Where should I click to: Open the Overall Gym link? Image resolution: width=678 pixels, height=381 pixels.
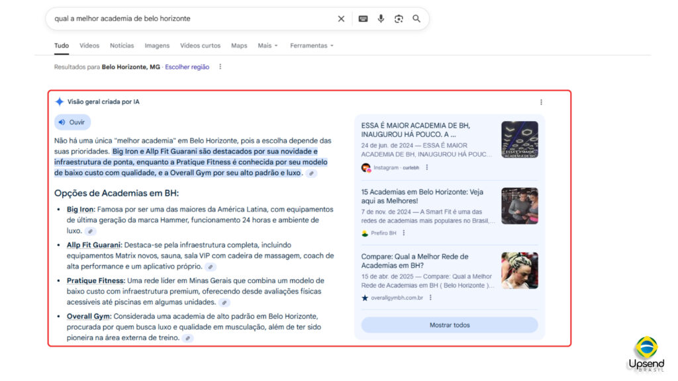pos(88,316)
